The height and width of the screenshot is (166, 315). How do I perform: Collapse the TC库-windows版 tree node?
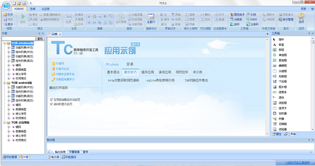pyautogui.click(x=5, y=43)
